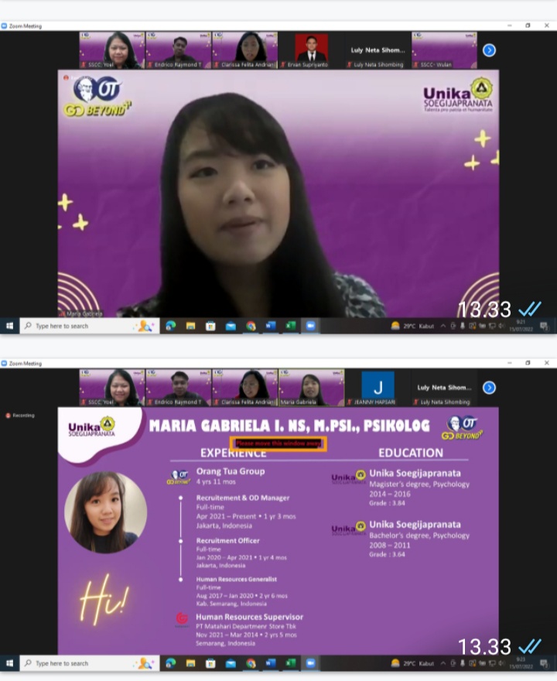The image size is (557, 681).
Task: Click Maria Gabriela's small video thumbnail
Action: tap(312, 388)
